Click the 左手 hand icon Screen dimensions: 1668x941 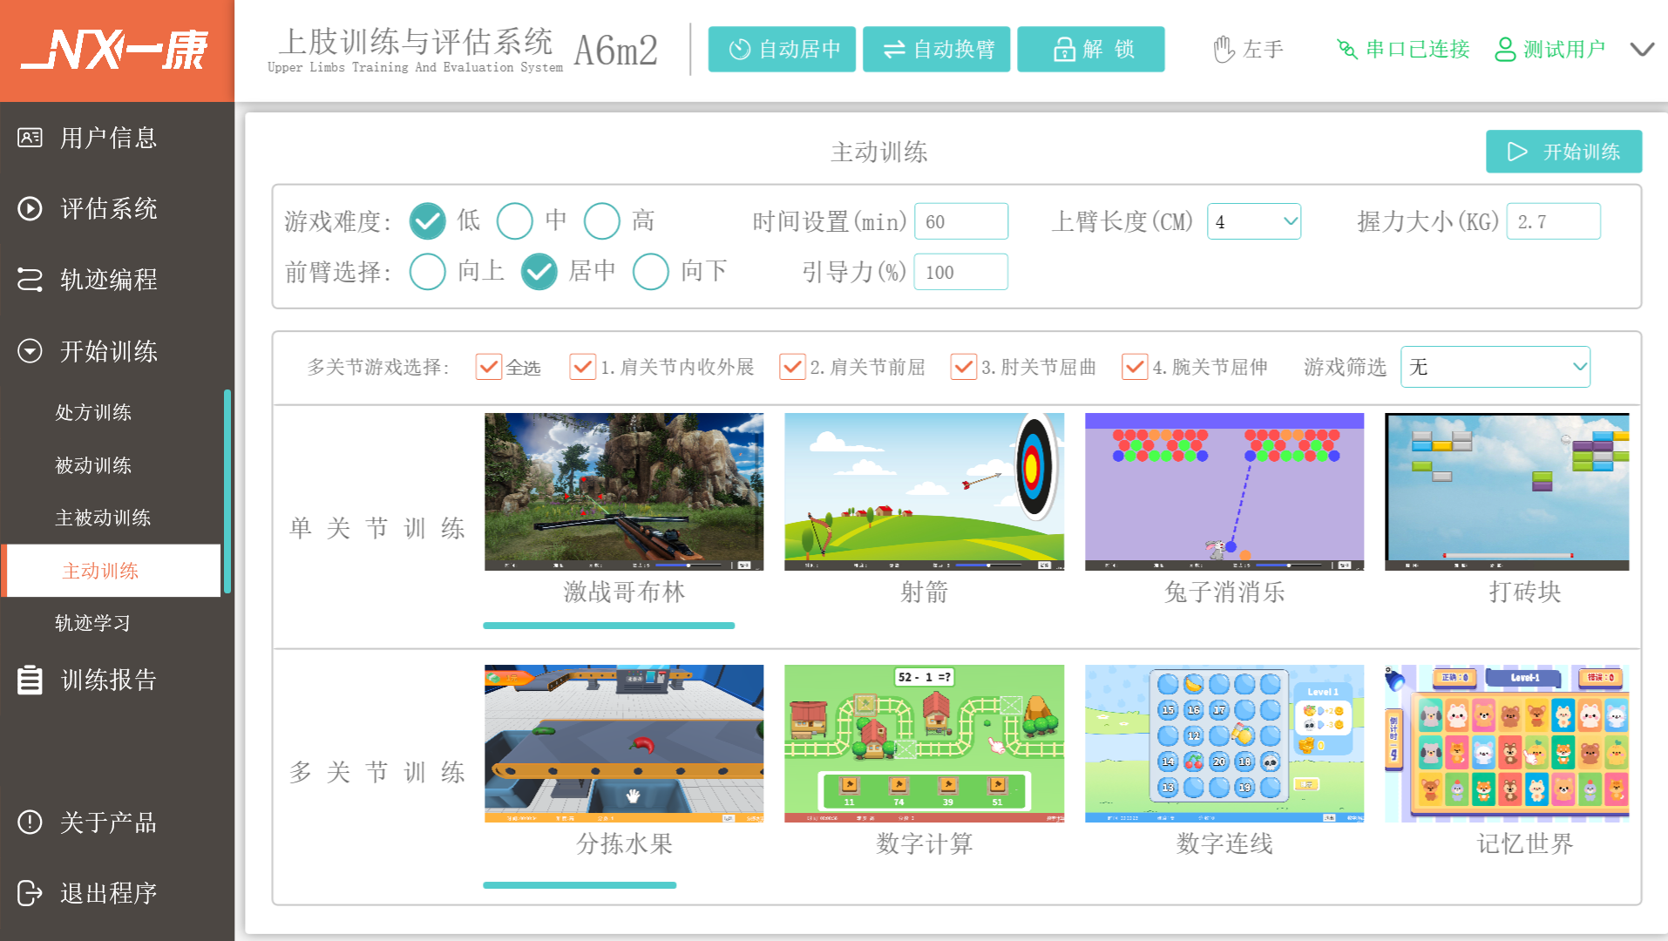[1224, 49]
